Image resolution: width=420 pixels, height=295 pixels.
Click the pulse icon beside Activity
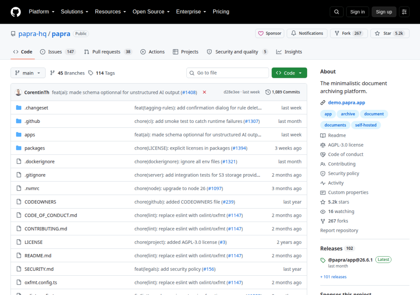click(323, 183)
